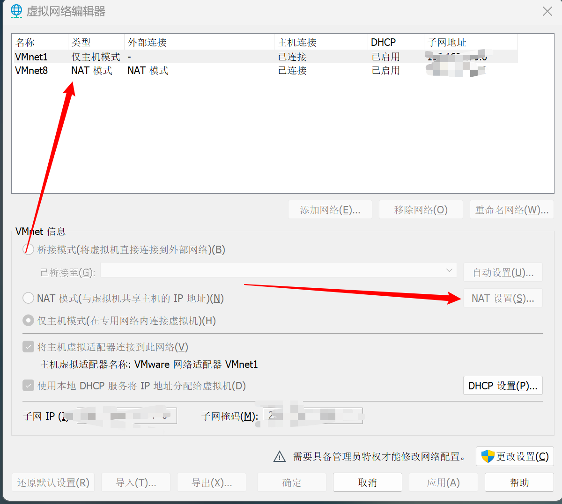Select NAT 模式 radio button
This screenshot has width=562, height=504.
coord(29,298)
